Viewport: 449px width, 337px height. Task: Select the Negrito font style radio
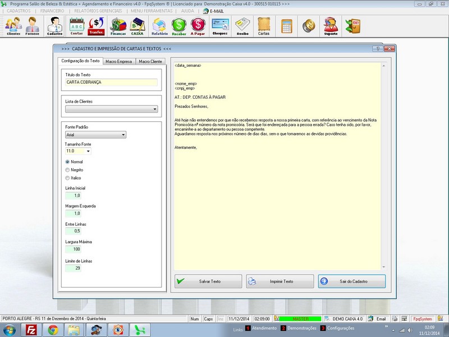[x=67, y=170]
